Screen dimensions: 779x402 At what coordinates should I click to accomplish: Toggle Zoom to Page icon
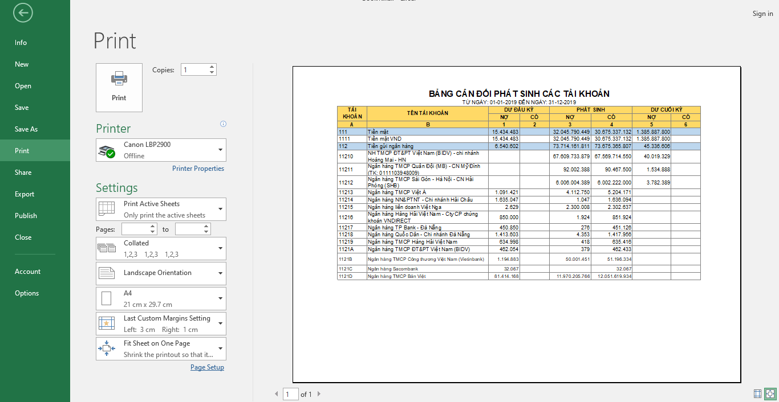coord(770,393)
